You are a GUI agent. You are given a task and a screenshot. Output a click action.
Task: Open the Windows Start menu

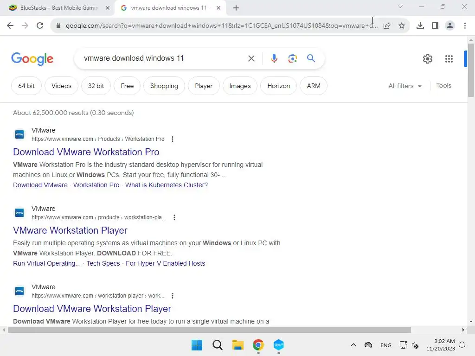[197, 345]
